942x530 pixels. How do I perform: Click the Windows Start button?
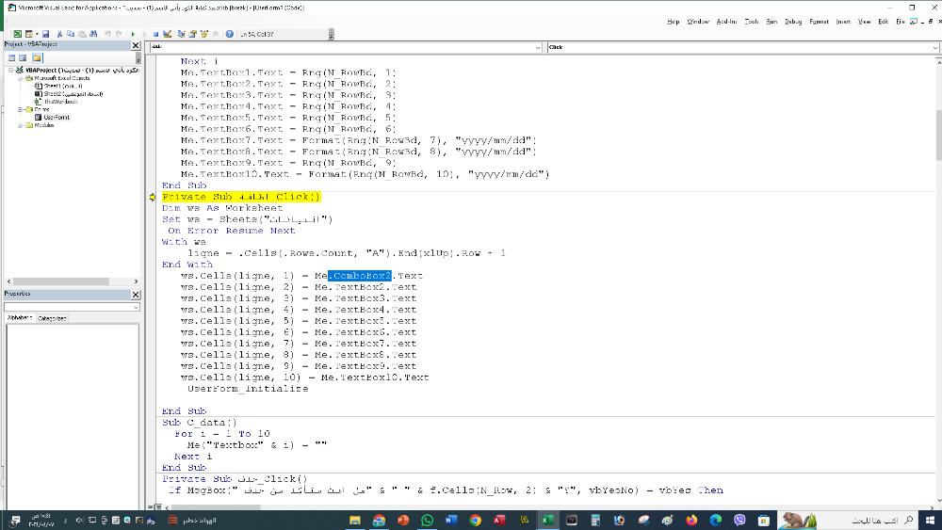pyautogui.click(x=930, y=520)
